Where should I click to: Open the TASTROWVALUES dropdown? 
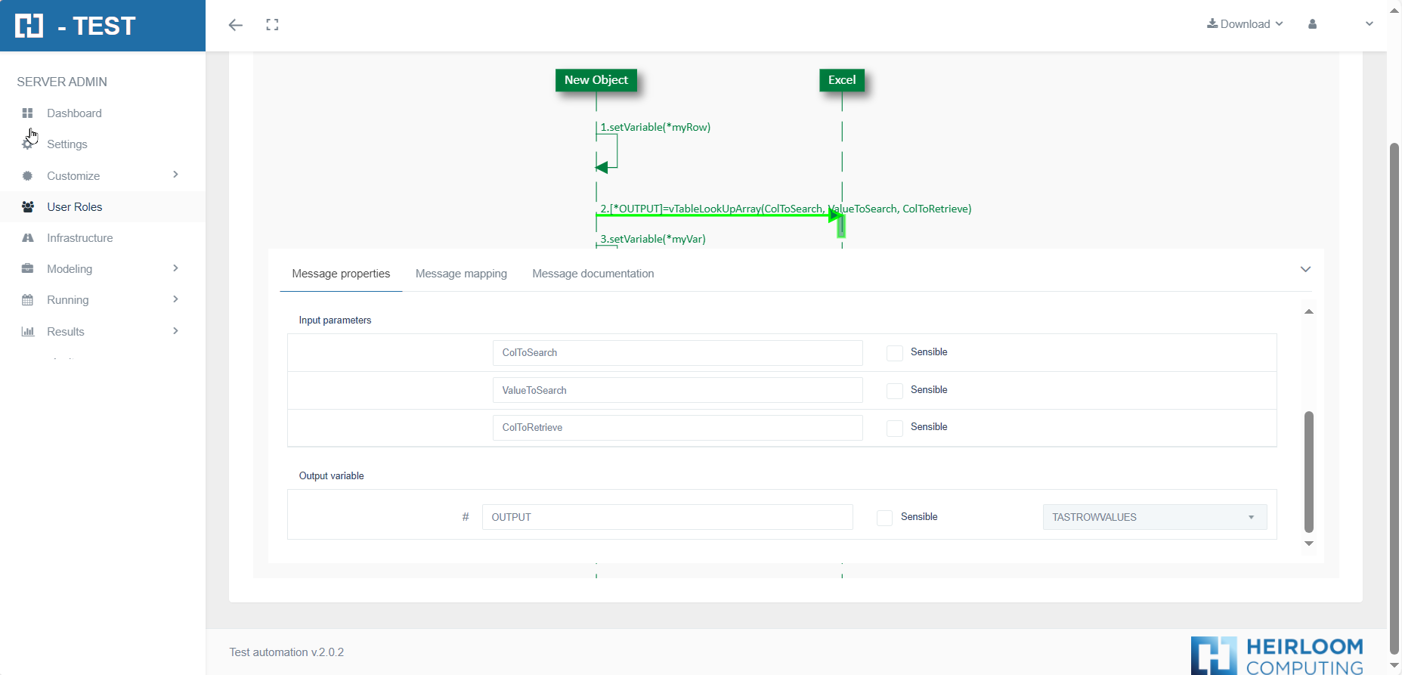tap(1154, 517)
